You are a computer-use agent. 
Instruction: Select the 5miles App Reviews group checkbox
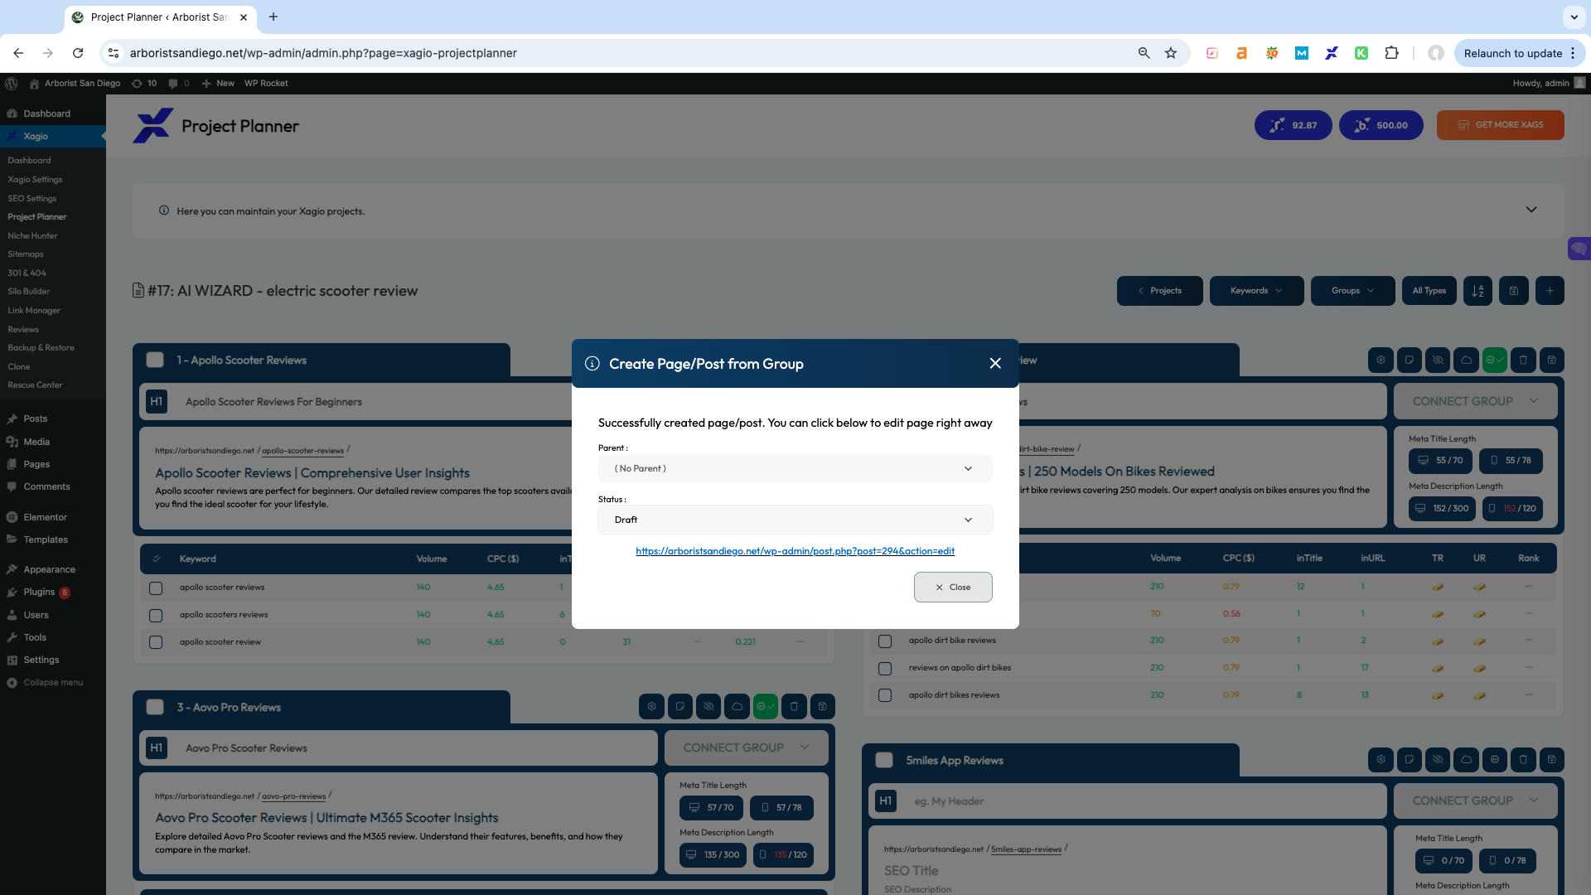pyautogui.click(x=884, y=760)
